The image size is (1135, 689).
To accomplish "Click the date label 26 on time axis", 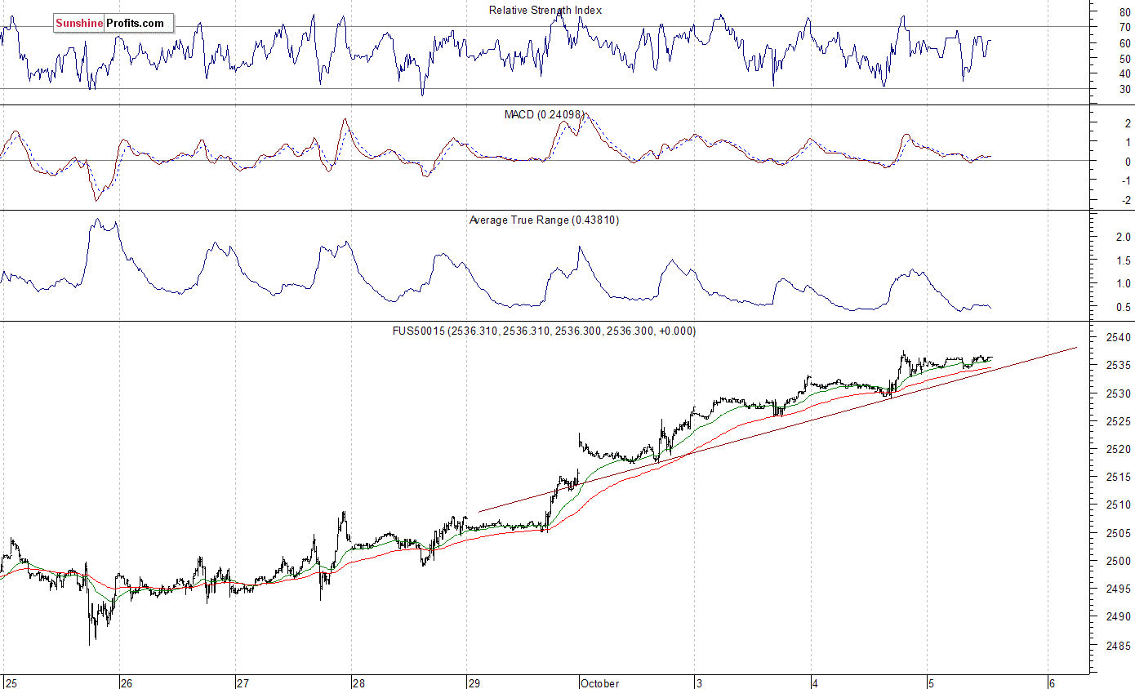I will (126, 682).
